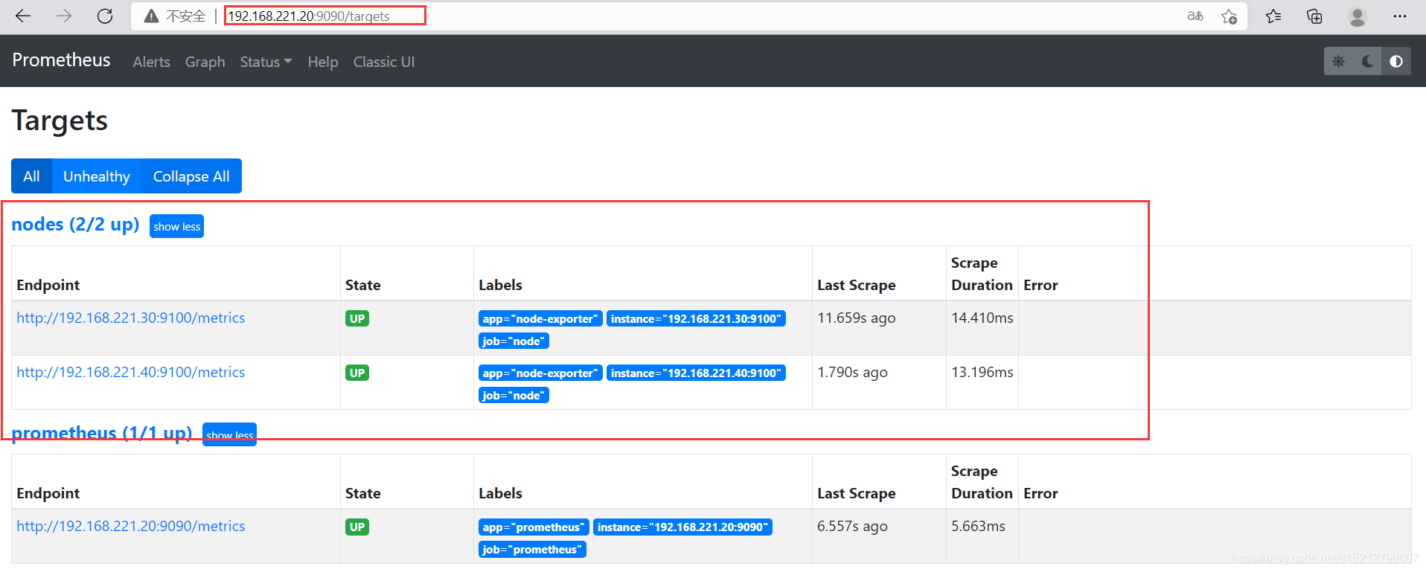Image resolution: width=1426 pixels, height=572 pixels.
Task: Click the instance="192.168.221.30:9100" label
Action: pos(696,318)
